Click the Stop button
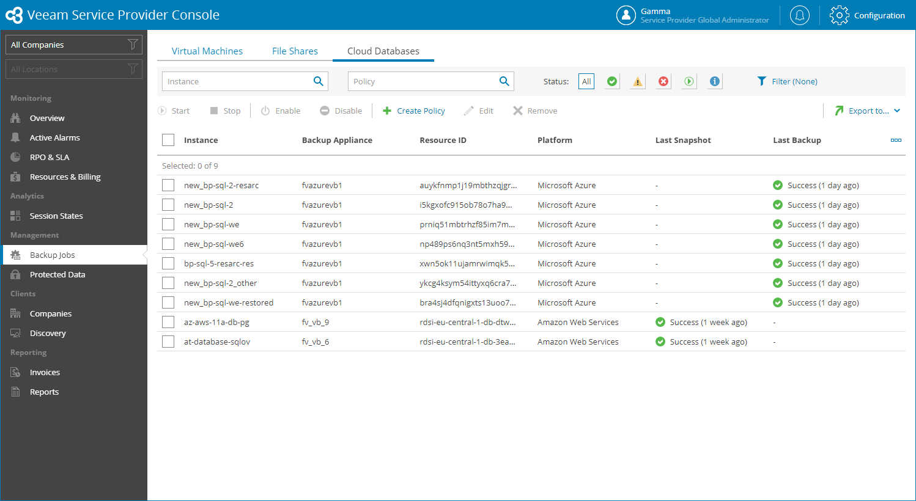This screenshot has height=501, width=916. click(225, 111)
